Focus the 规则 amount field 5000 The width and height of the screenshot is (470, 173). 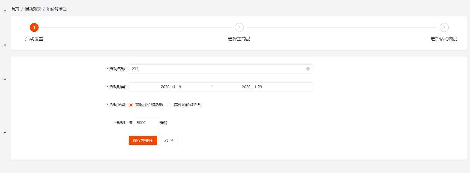pos(146,123)
